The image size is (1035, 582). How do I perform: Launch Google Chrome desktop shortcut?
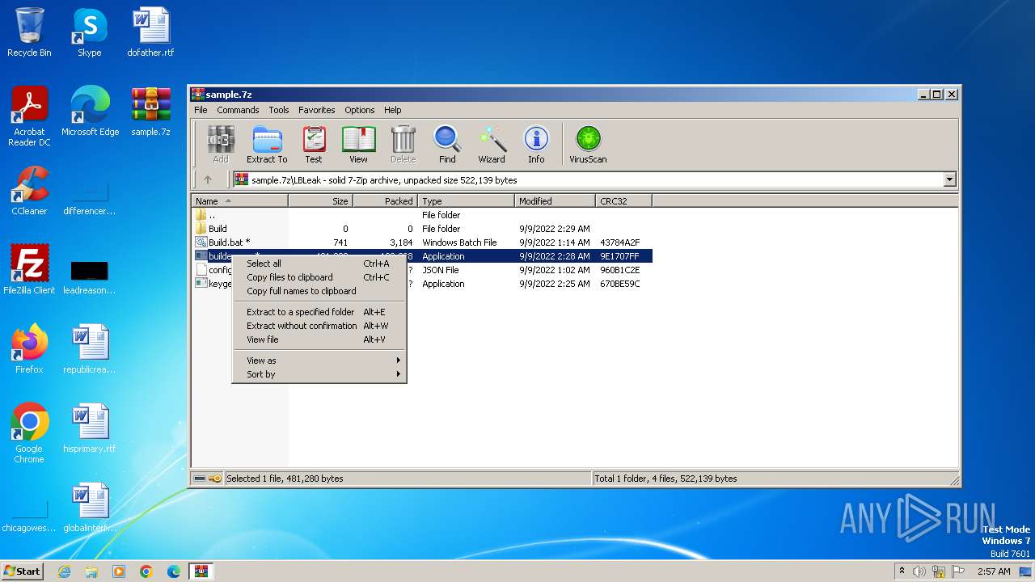point(29,433)
